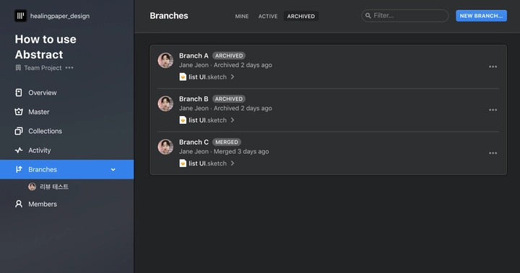Viewport: 520px width, 273px height.
Task: Open more options for Branch C
Action: tap(493, 153)
